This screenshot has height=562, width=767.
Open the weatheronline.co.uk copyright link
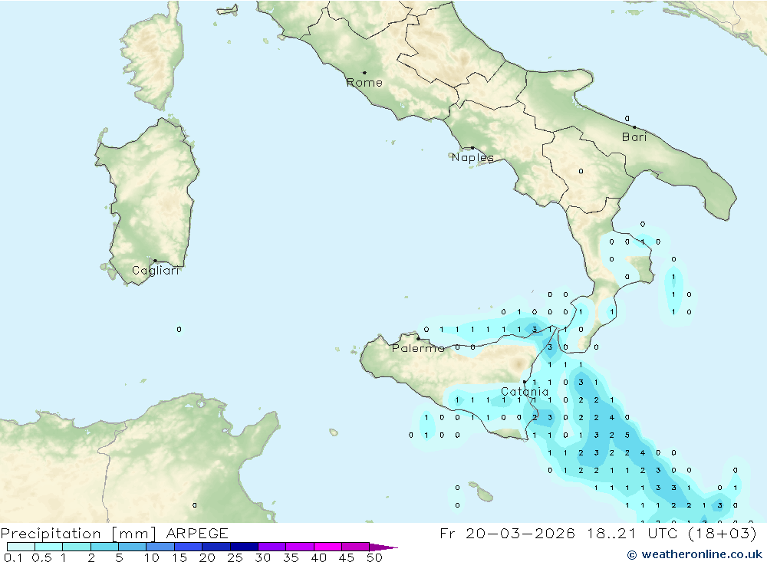(695, 554)
